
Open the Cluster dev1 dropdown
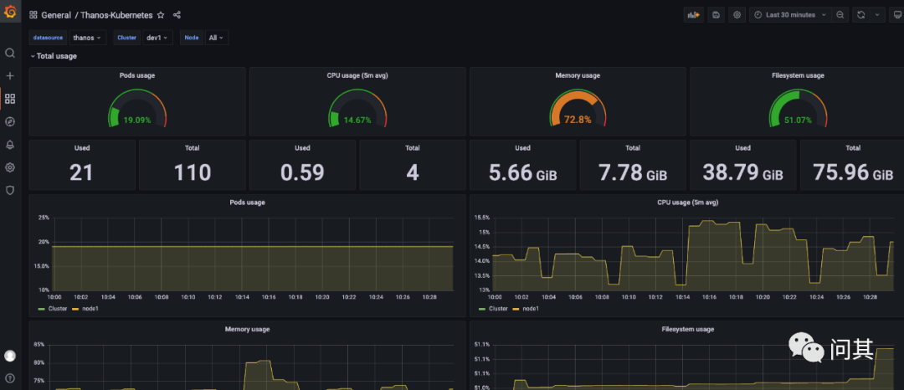tap(157, 38)
